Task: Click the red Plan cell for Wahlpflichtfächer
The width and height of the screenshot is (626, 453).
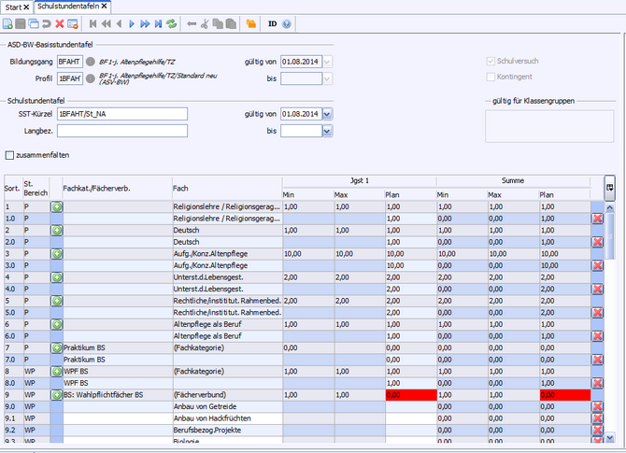Action: click(x=409, y=395)
